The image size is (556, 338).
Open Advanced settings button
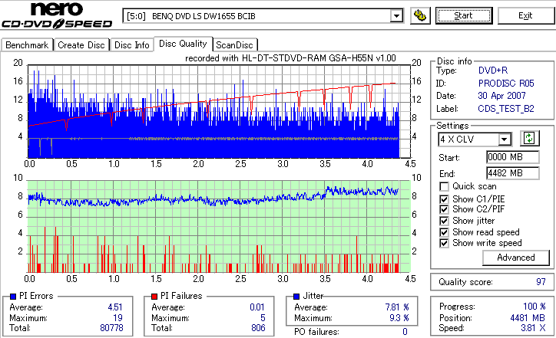coord(516,258)
